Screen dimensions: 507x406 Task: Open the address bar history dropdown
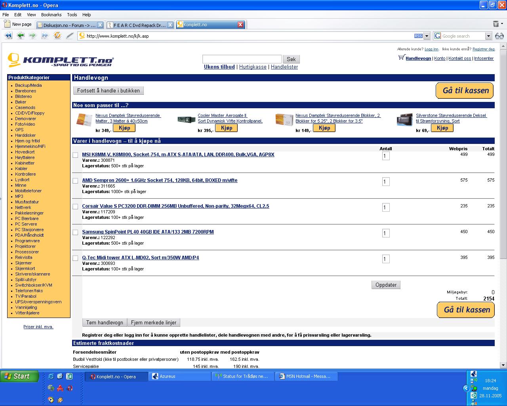[427, 36]
